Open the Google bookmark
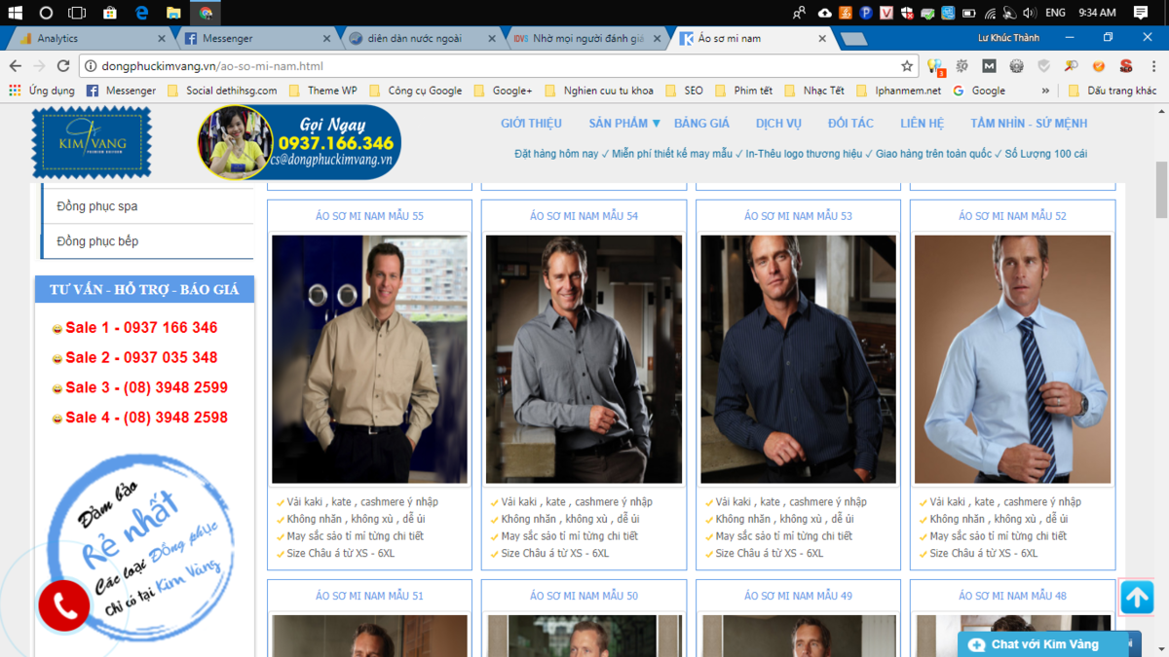Viewport: 1169px width, 657px height. point(978,91)
